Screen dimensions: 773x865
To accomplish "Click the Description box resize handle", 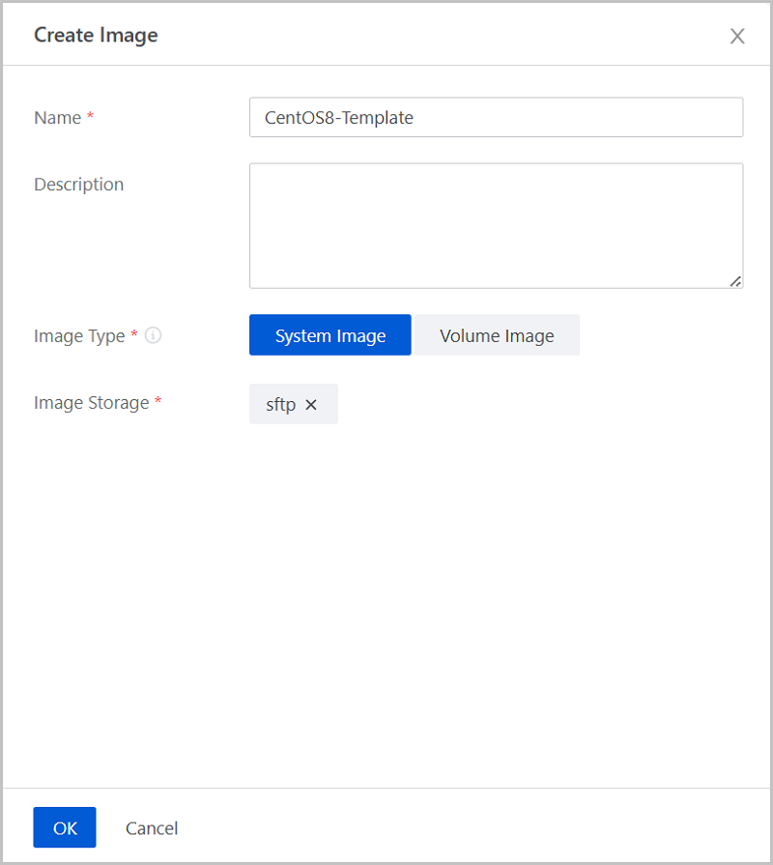I will tap(735, 280).
